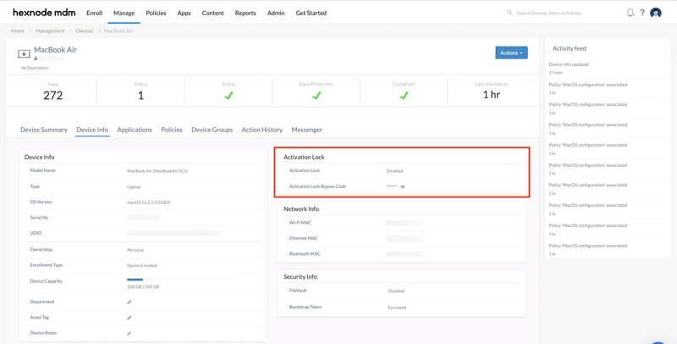Click the Activity feed heading
Screen dimensions: 677x344
pyautogui.click(x=569, y=48)
